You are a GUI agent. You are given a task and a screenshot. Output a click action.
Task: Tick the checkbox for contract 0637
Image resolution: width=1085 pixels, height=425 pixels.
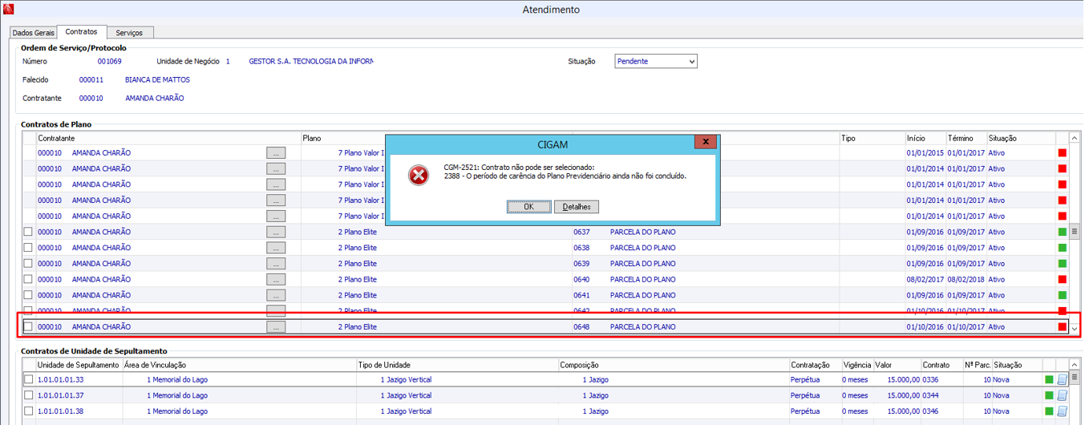(29, 232)
